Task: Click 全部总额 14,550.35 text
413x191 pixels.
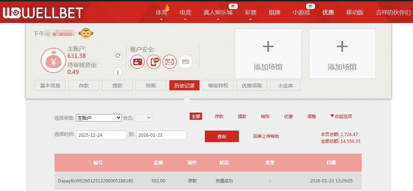Action: pos(340,141)
